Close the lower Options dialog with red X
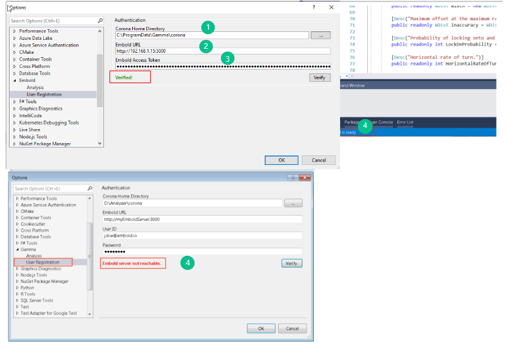The image size is (507, 345). [305, 177]
